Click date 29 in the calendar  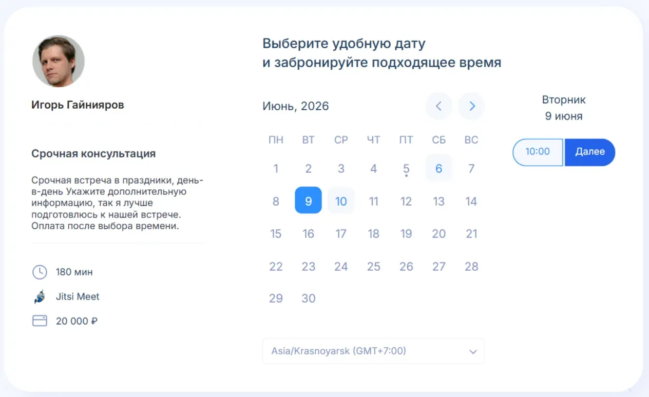[276, 298]
